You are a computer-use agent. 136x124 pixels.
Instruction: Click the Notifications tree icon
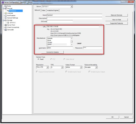coord(6,16)
